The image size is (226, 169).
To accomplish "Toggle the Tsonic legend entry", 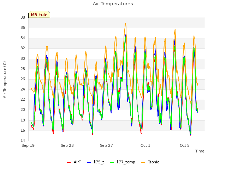I will 150,162.
